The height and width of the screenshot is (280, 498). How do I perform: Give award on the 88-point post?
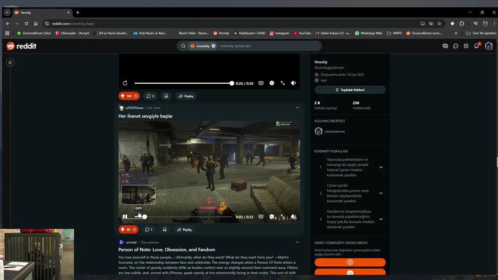tap(165, 229)
